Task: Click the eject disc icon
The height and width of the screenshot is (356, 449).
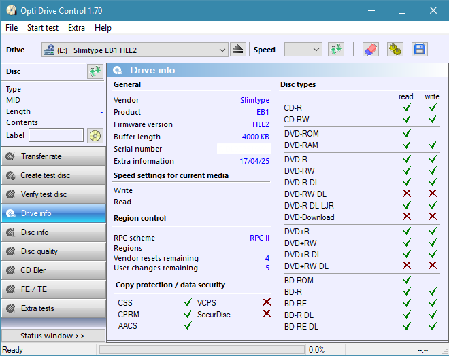Action: pos(237,50)
